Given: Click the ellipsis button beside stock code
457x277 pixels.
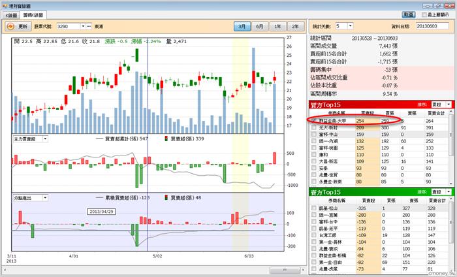Looking at the screenshot, I should click(89, 26).
